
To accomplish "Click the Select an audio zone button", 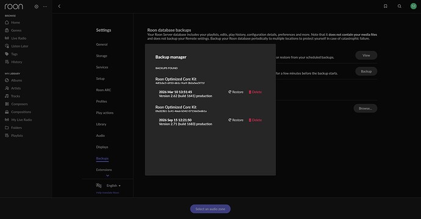I will point(210,209).
